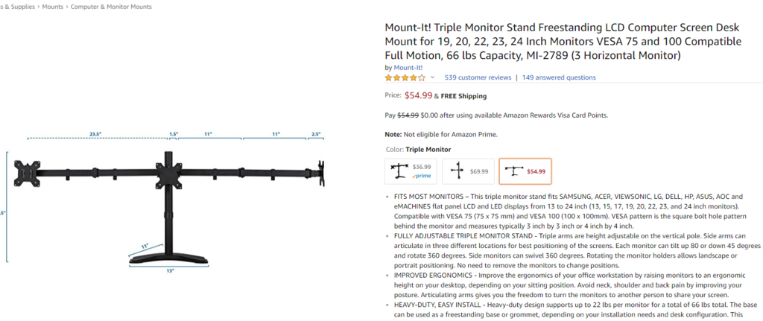View 149 answered questions
Screen dimensions: 763x321
tap(559, 77)
